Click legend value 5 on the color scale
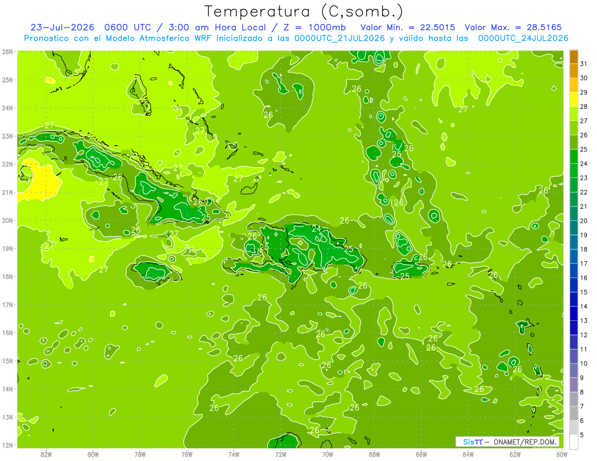Viewport: 597px width, 461px height. pos(584,435)
